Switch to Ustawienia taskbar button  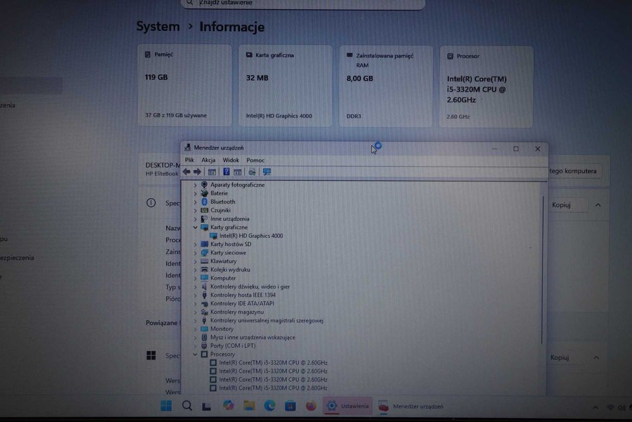[x=348, y=406]
